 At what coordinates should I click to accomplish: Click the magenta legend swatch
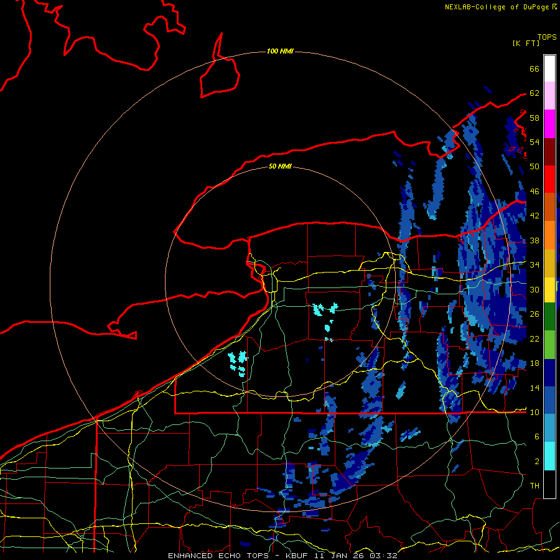pos(549,124)
